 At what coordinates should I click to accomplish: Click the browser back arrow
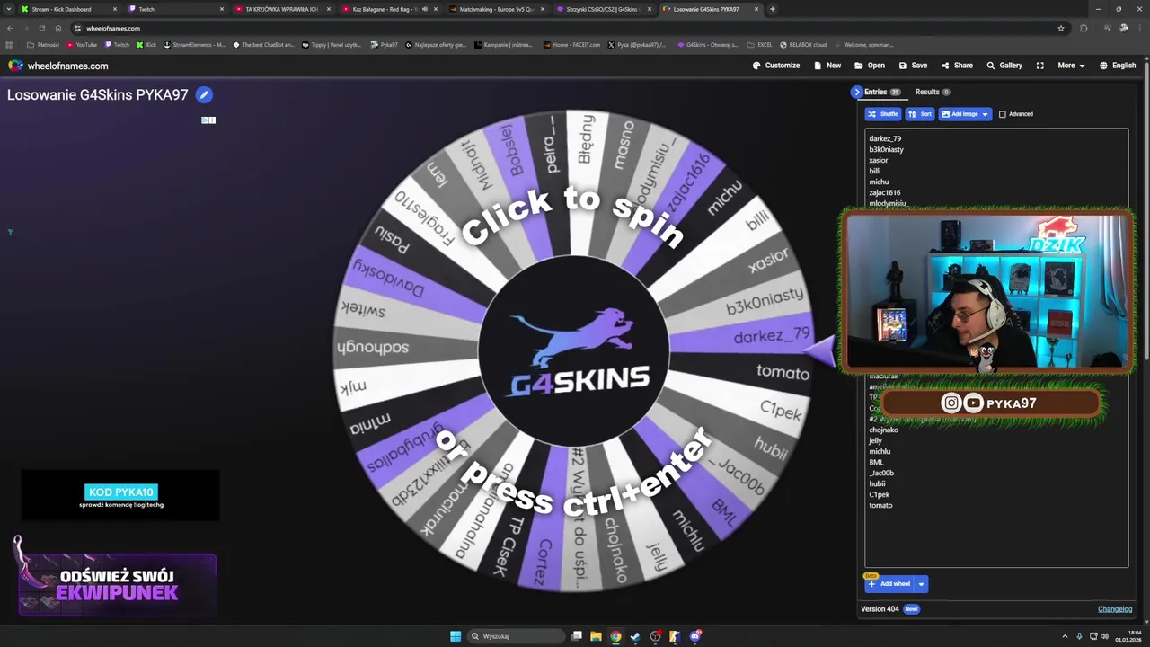(10, 28)
